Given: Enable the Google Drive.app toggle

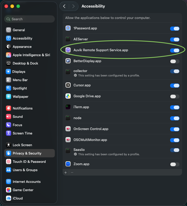Looking at the screenshot, I should pyautogui.click(x=175, y=96).
